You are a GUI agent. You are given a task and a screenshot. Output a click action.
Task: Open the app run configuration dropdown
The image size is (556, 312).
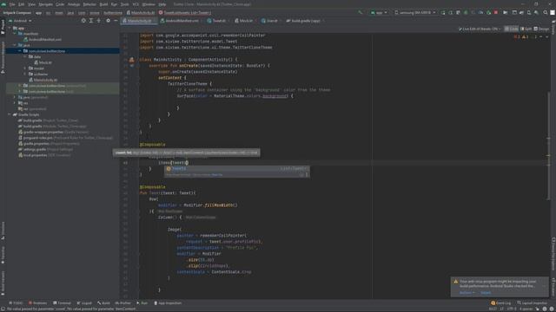pos(379,12)
